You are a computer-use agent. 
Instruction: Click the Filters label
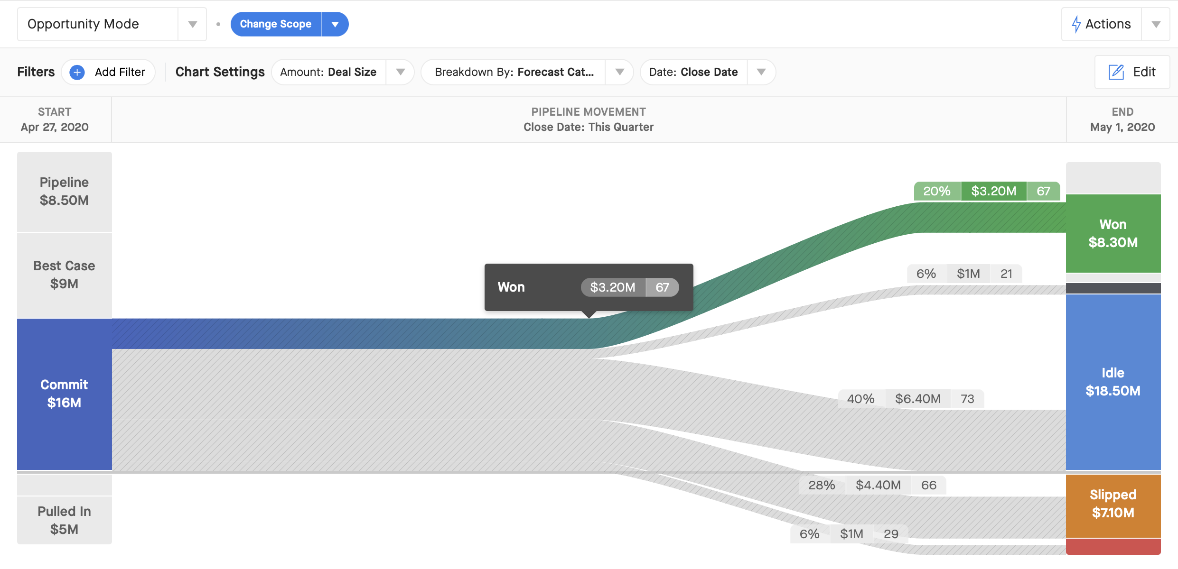click(36, 72)
